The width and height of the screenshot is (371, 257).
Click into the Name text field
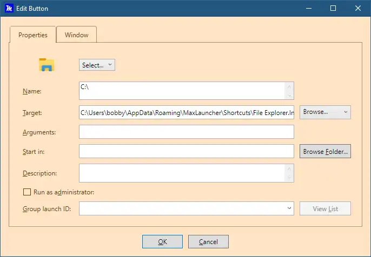(x=182, y=91)
